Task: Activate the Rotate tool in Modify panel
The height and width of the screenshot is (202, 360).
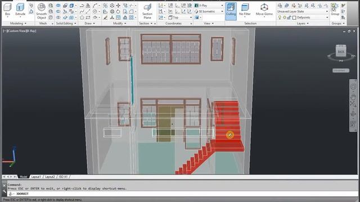Action: [118, 11]
